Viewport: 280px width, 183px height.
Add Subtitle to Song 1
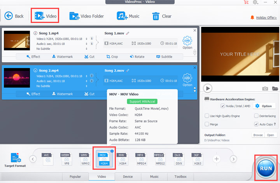click(164, 56)
